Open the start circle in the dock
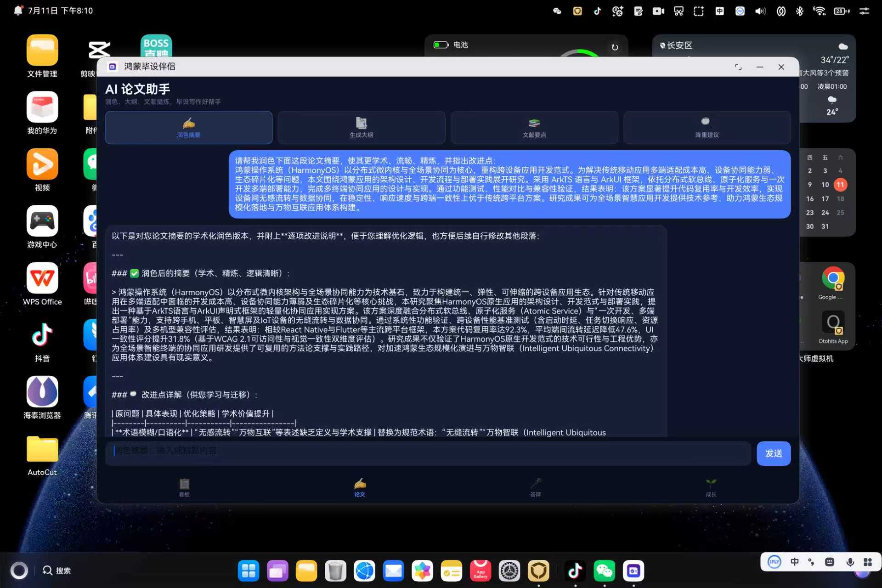Screen dimensions: 882x588 click(x=19, y=571)
